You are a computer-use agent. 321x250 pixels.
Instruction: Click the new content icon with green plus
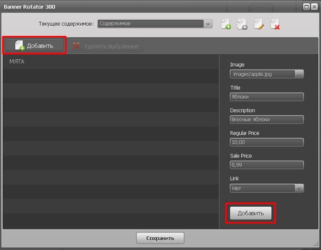(226, 24)
